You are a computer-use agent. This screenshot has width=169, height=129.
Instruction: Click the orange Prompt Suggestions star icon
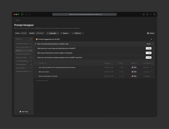37,39
